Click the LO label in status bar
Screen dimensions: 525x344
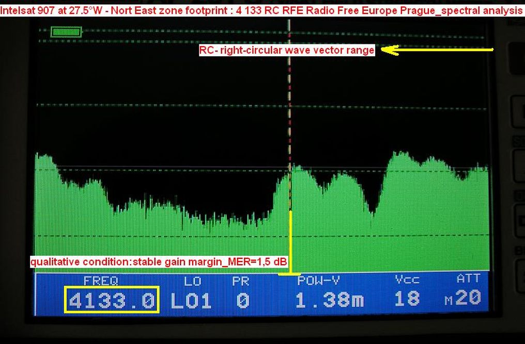point(191,281)
